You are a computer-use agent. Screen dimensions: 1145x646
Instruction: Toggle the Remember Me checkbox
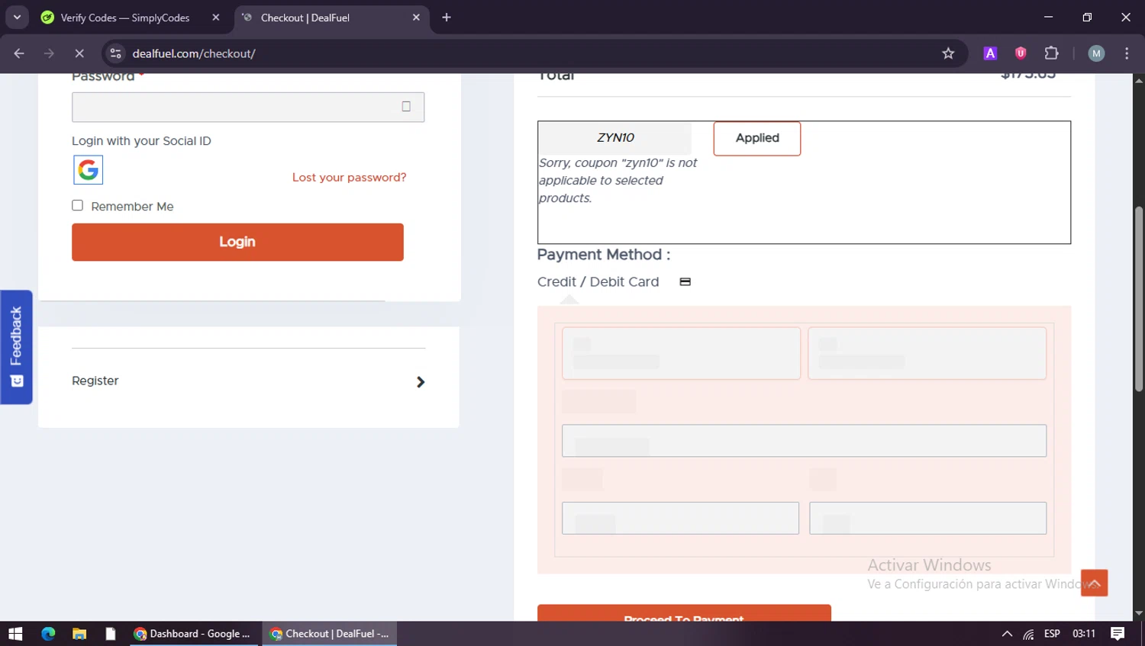pyautogui.click(x=77, y=205)
